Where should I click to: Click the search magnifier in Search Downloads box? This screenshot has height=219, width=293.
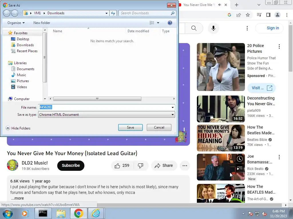pos(173,13)
